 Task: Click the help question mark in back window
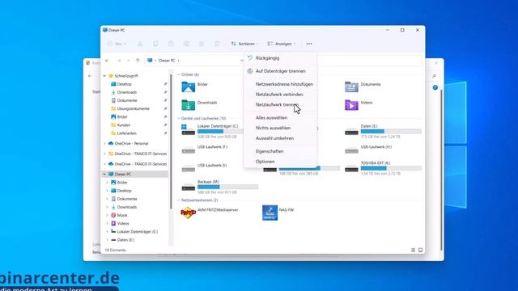(435, 87)
